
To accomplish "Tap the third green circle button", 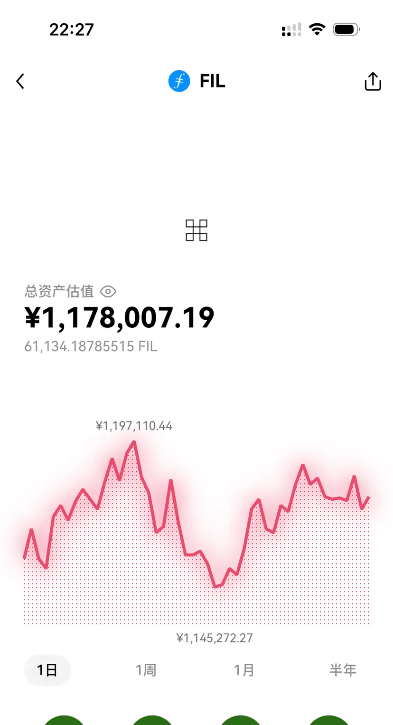I will pos(241,720).
